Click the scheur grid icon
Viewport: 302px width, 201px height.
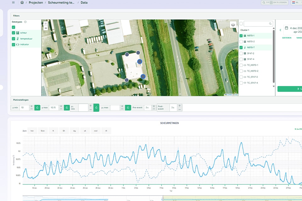click(18, 33)
